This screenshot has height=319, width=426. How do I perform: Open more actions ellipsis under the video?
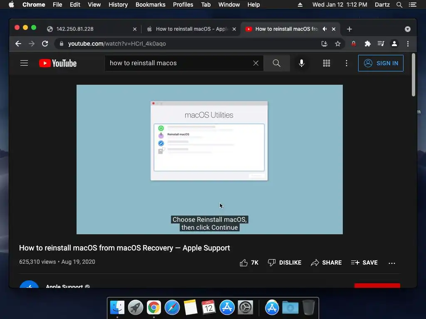pyautogui.click(x=392, y=263)
